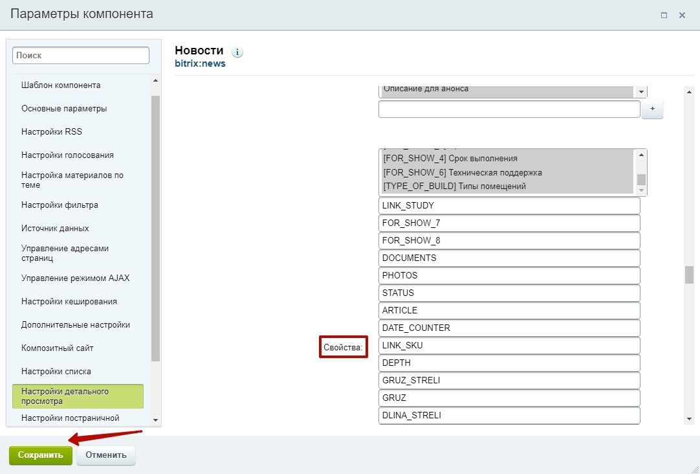Select [TYPE_OF_BUILD] Типы помещений option
Viewport: 700px width, 474px height.
(454, 186)
